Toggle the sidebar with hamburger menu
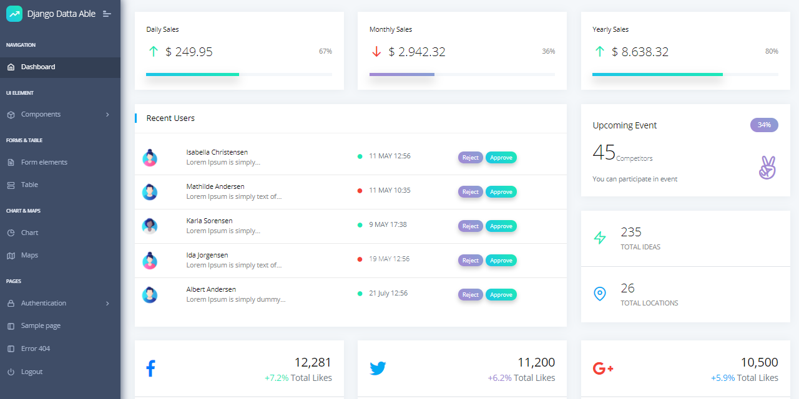 107,13
